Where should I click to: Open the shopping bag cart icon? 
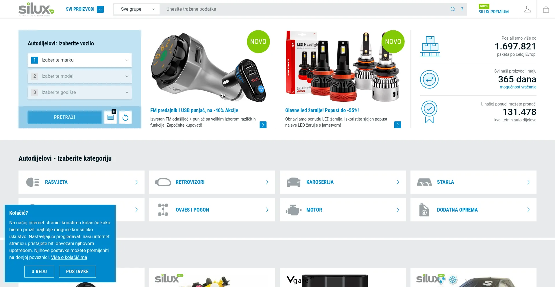click(546, 9)
